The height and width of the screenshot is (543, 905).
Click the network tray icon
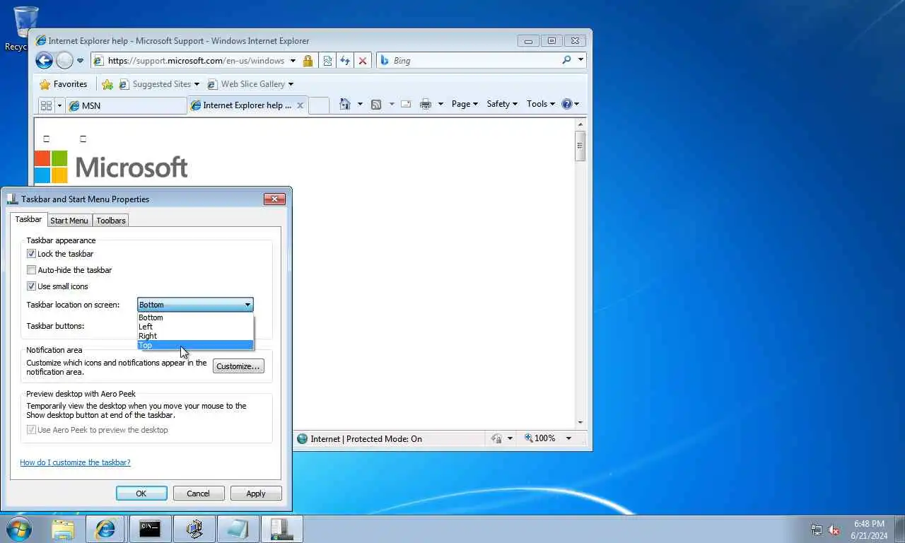(817, 530)
